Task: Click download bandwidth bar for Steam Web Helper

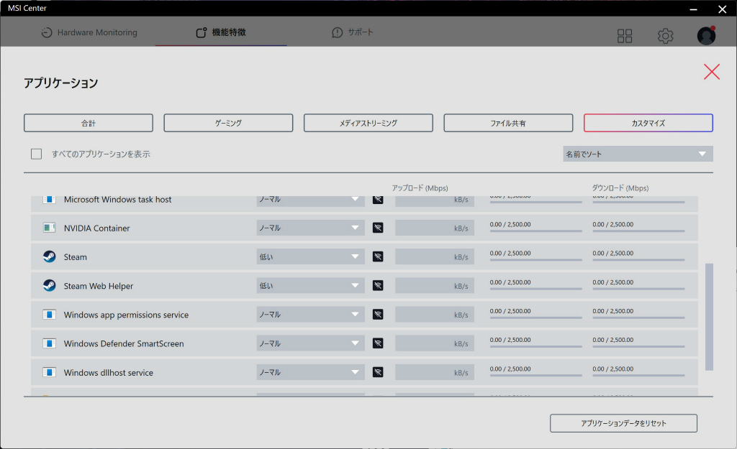Action: pos(638,289)
